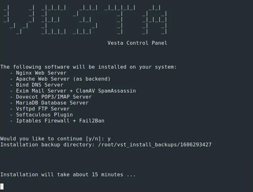Select the Nginx Web Server entry

[x=41, y=73]
